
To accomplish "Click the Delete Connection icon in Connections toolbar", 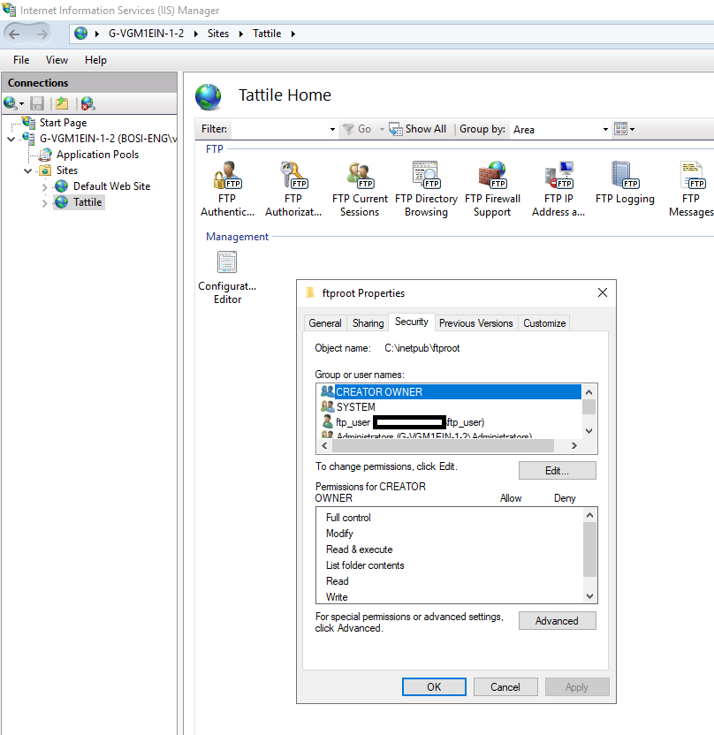I will coord(87,103).
